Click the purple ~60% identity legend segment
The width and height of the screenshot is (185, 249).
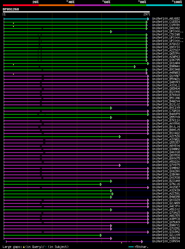pos(92,5)
